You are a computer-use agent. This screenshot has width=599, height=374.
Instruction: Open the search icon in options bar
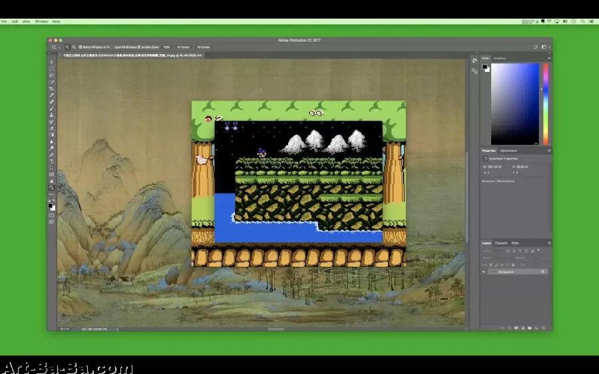click(535, 47)
